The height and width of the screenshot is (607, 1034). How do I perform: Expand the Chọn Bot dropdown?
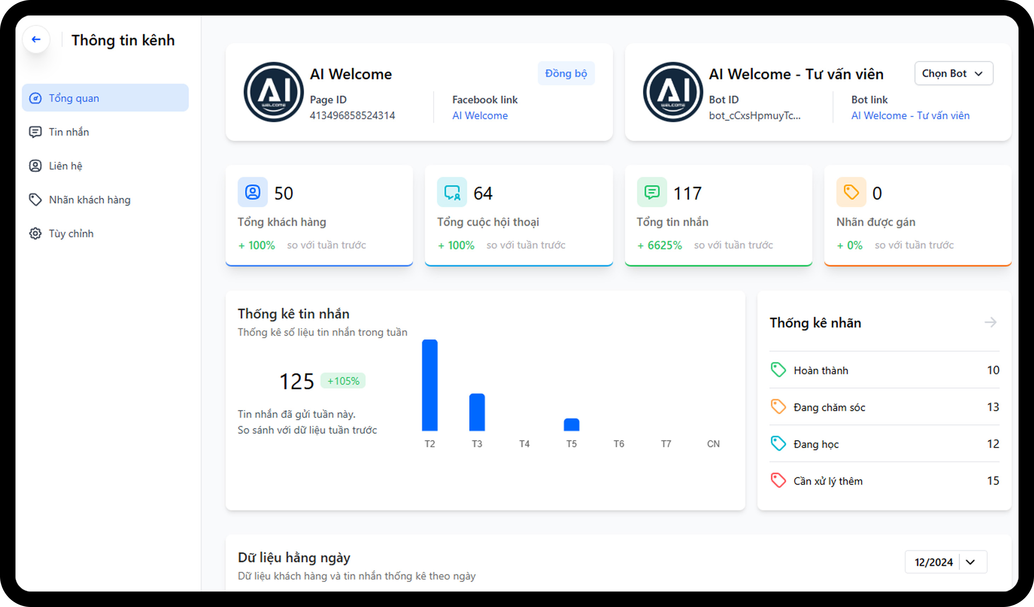click(x=953, y=74)
